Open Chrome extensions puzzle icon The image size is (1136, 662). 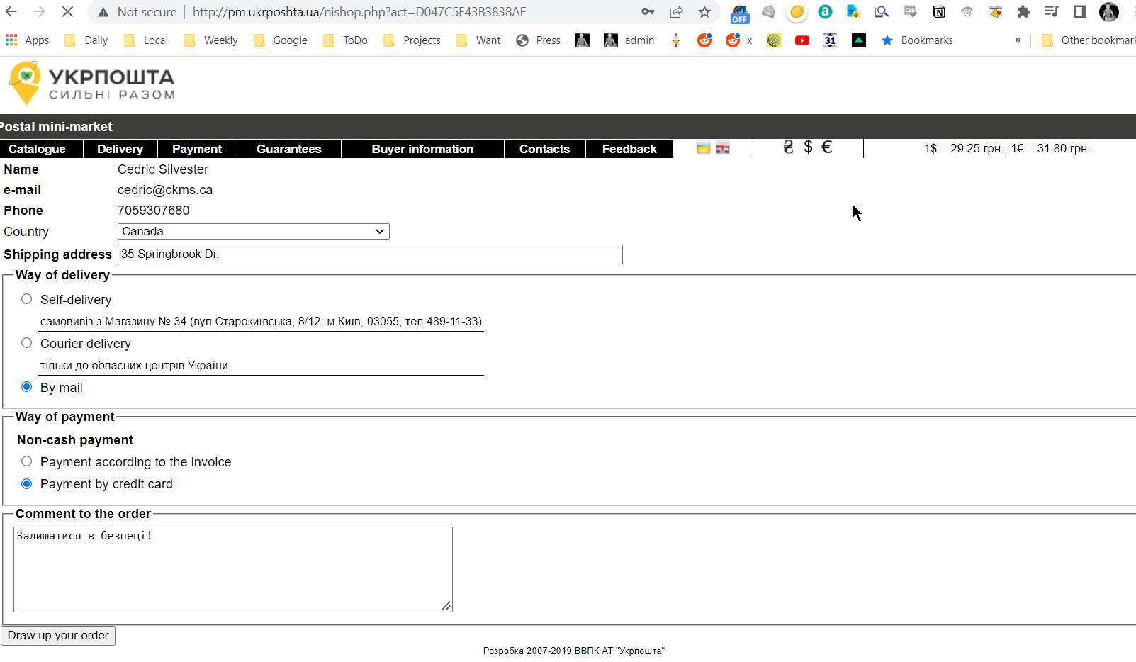coord(1023,12)
